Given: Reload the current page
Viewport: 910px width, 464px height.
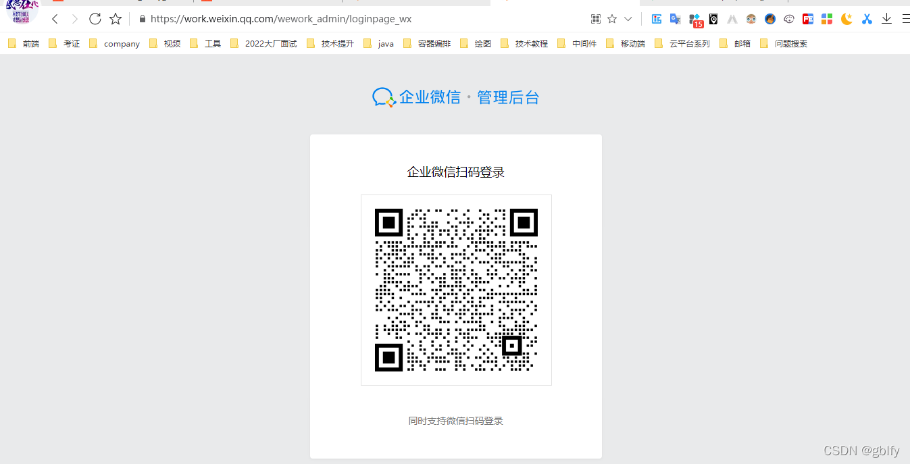Looking at the screenshot, I should pyautogui.click(x=95, y=19).
